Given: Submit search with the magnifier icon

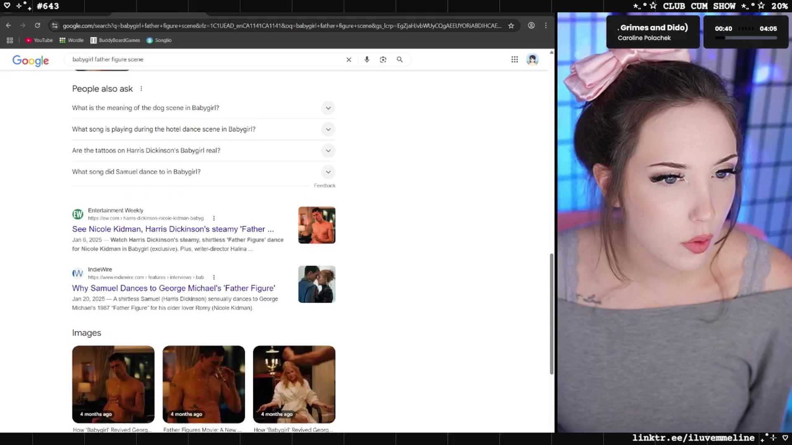Looking at the screenshot, I should click(x=399, y=60).
